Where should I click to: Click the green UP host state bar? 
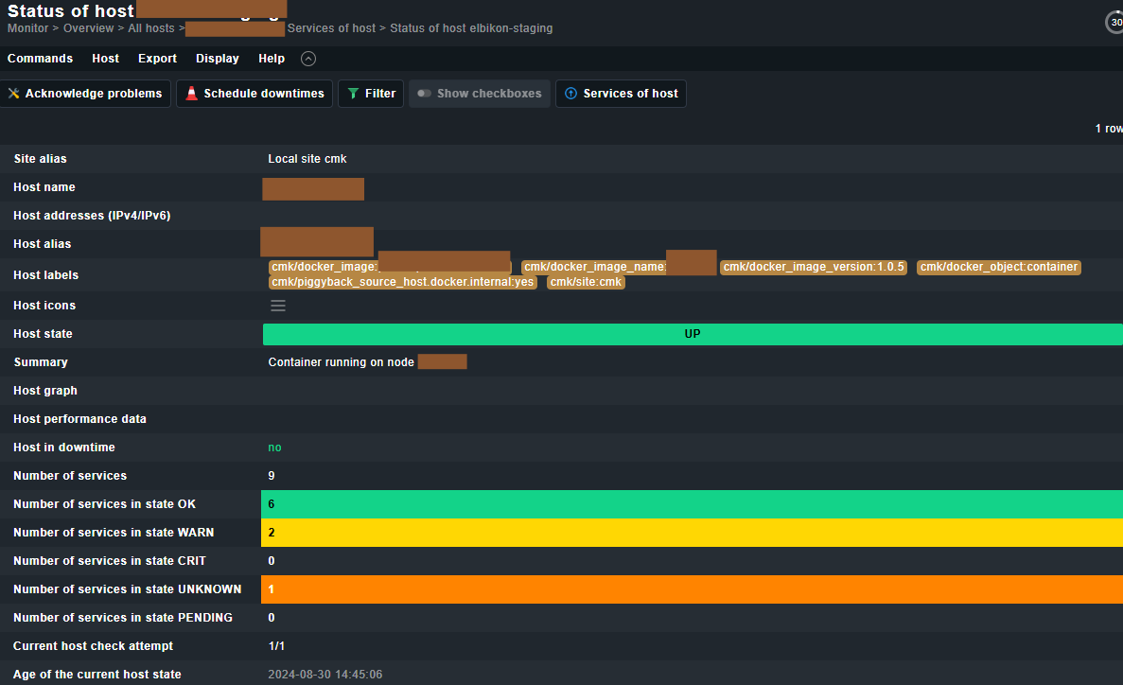tap(692, 334)
